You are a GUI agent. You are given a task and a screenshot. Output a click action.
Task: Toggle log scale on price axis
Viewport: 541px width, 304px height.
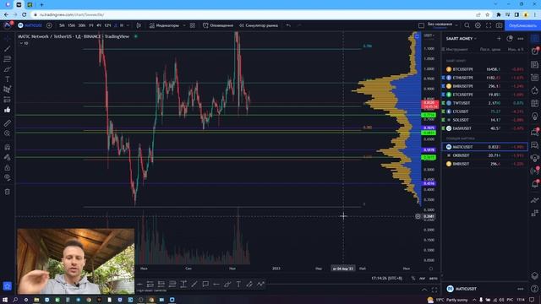(423, 278)
